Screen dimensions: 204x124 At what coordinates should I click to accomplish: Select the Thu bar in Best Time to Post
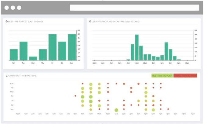(43, 55)
